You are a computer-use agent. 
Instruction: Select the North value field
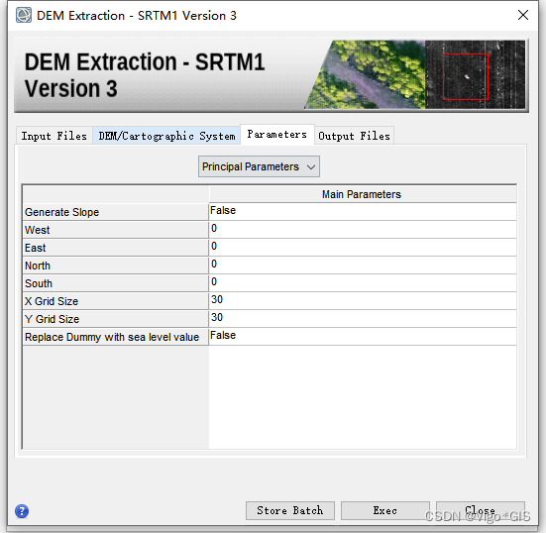click(363, 265)
